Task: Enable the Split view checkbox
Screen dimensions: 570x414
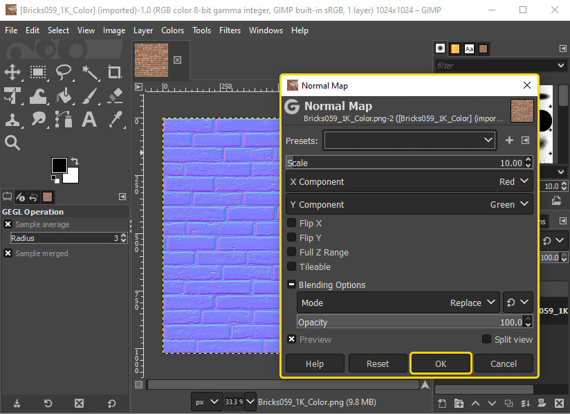Action: click(486, 339)
